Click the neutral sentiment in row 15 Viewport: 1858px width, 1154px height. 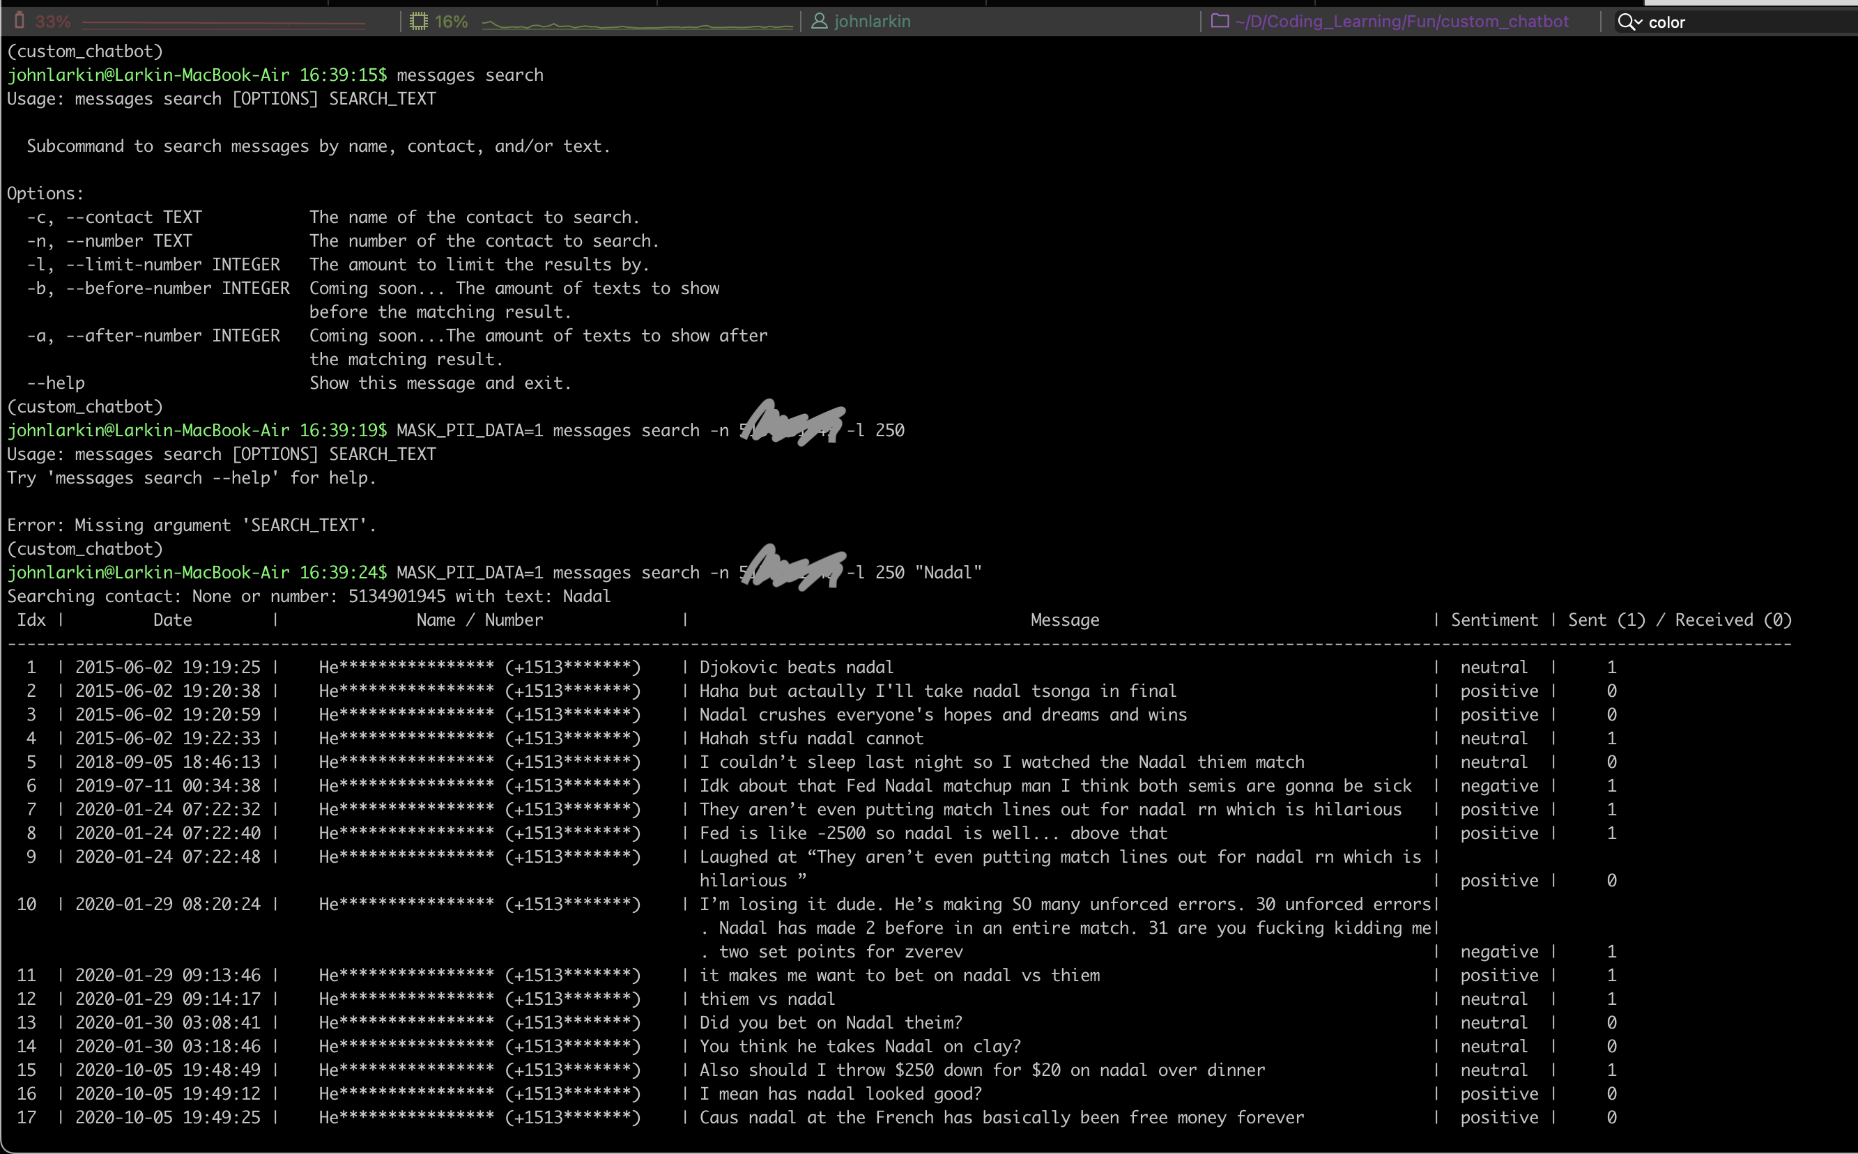pos(1494,1070)
